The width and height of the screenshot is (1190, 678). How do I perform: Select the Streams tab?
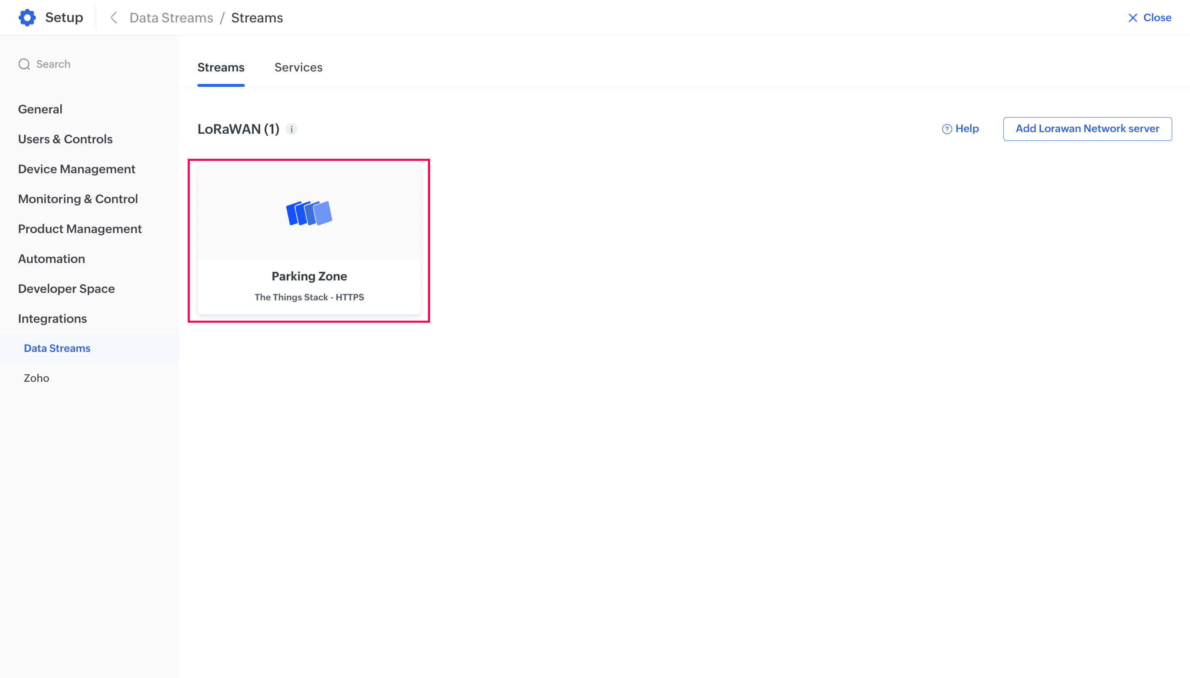[221, 68]
